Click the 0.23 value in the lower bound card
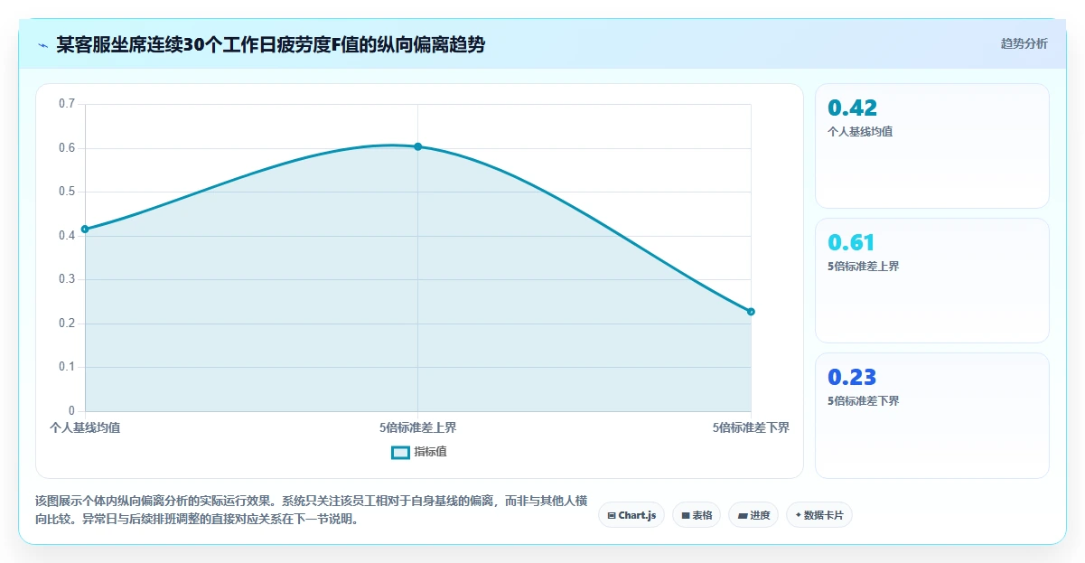 [x=852, y=377]
